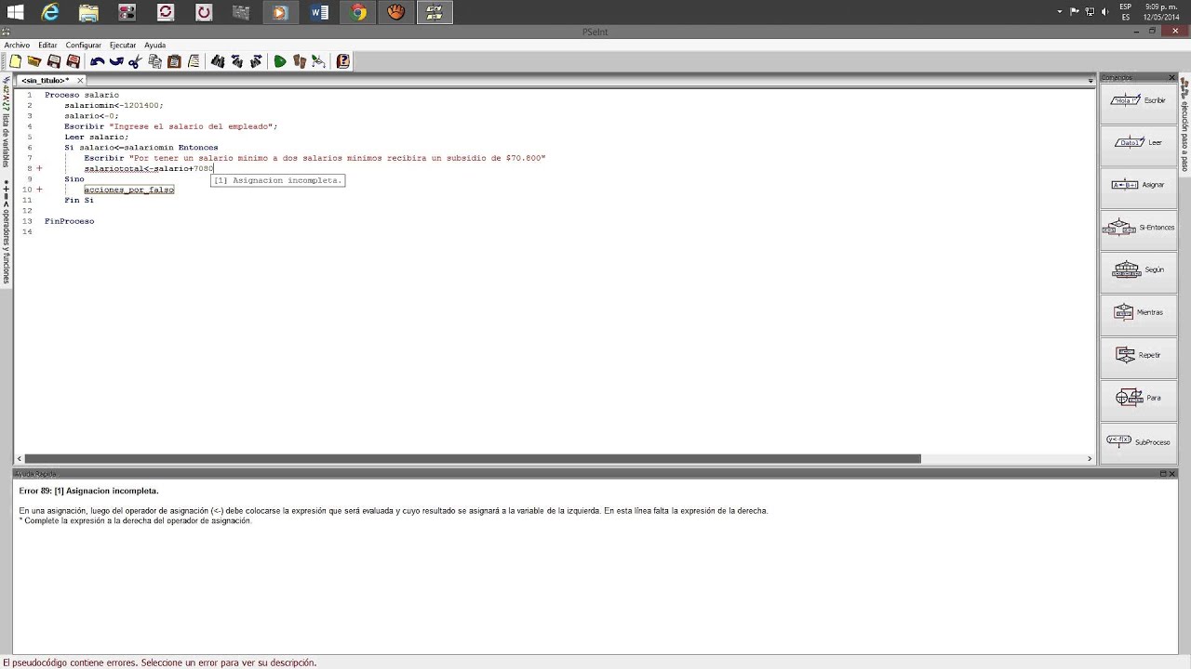The height and width of the screenshot is (669, 1191).
Task: Open help with the question-mark book icon
Action: 343,61
